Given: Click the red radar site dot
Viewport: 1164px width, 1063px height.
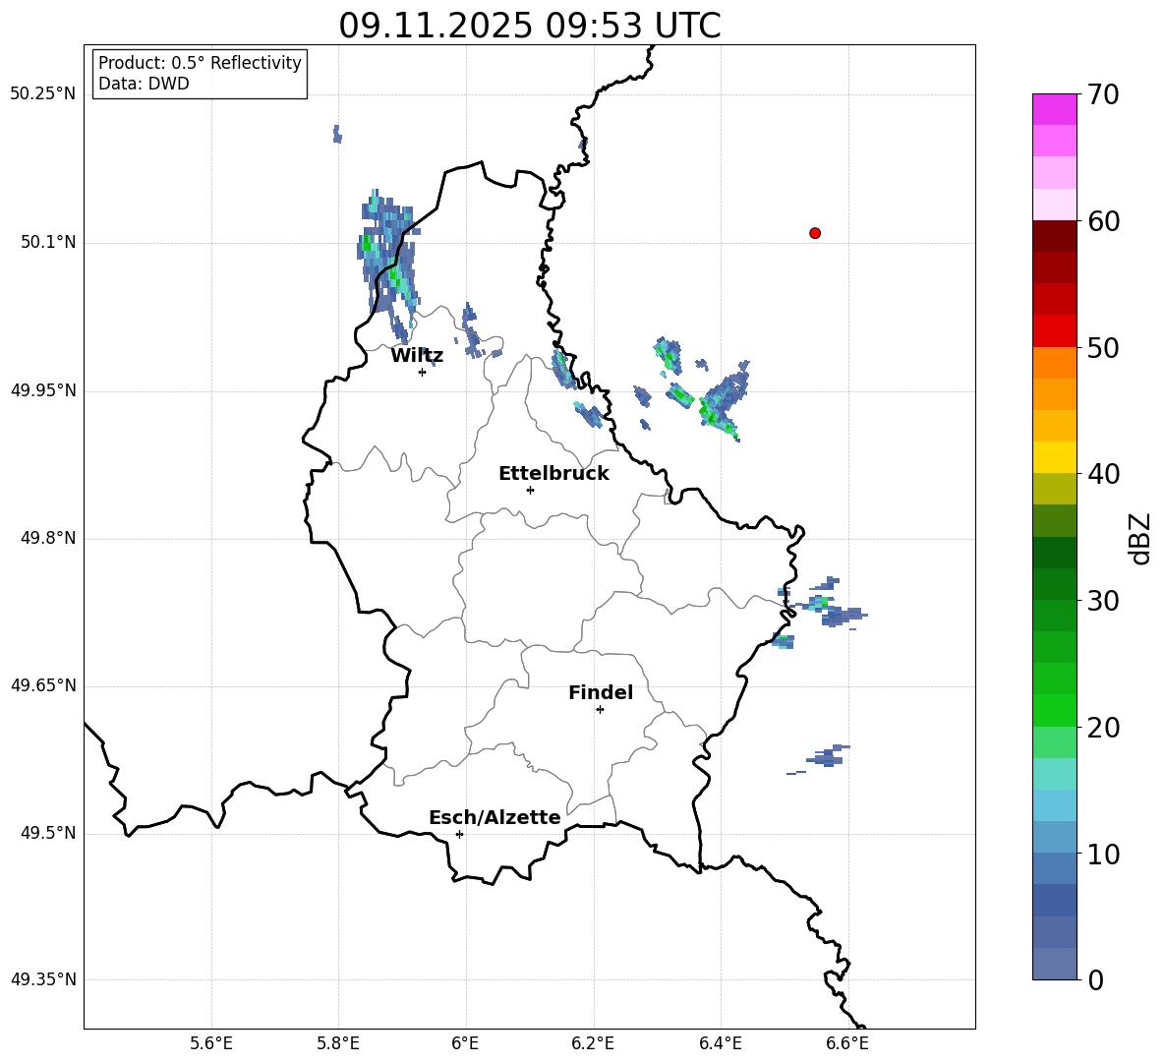Looking at the screenshot, I should tap(814, 233).
